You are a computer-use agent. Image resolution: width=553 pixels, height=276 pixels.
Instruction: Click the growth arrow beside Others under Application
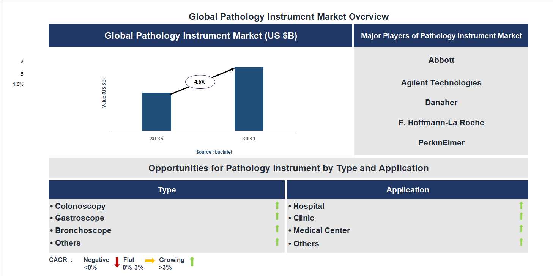click(522, 242)
